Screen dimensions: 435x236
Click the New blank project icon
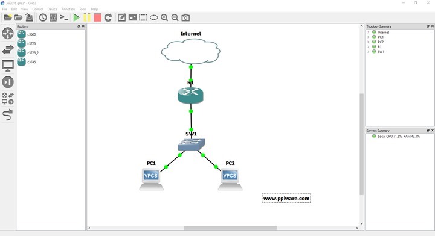7,17
